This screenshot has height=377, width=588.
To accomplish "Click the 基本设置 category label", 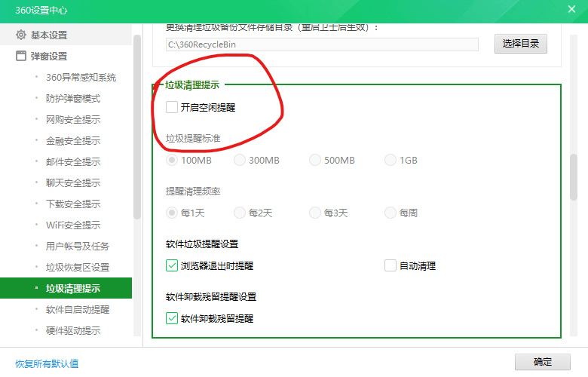I will pyautogui.click(x=49, y=35).
